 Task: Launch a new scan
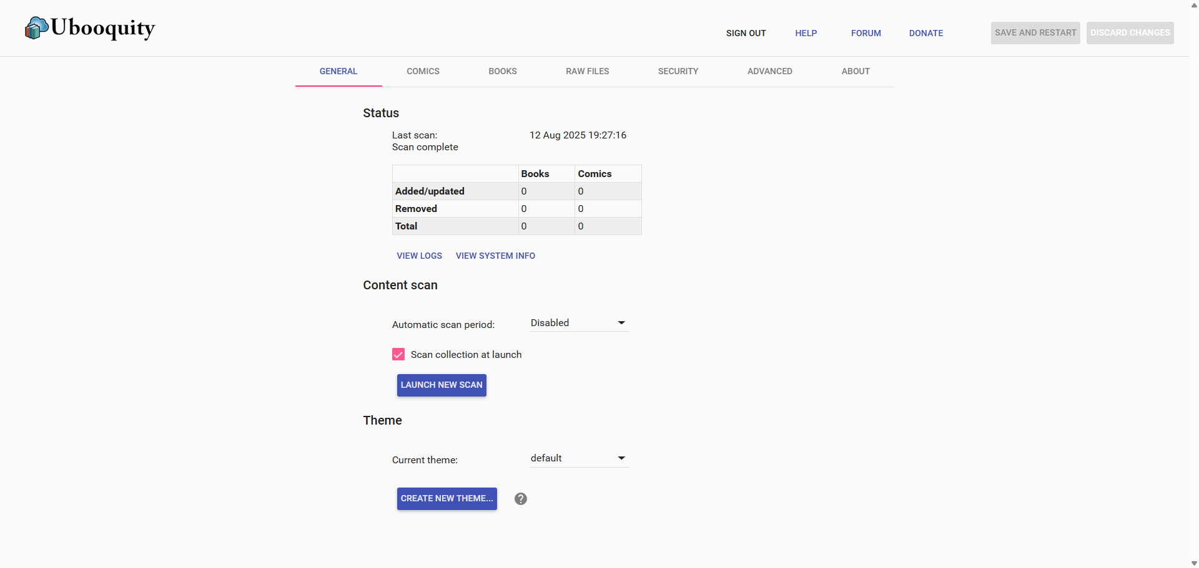click(442, 385)
